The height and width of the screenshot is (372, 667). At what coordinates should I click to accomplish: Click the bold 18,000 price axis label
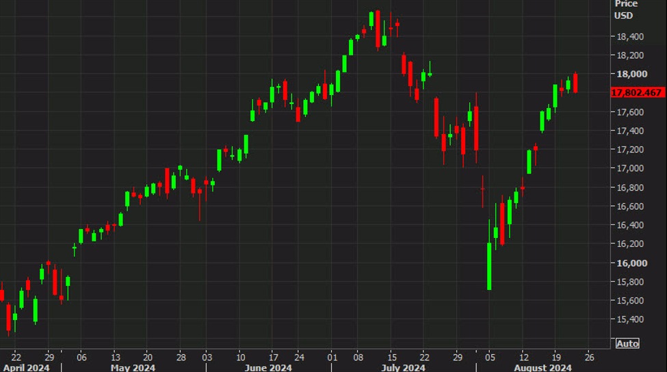[631, 74]
